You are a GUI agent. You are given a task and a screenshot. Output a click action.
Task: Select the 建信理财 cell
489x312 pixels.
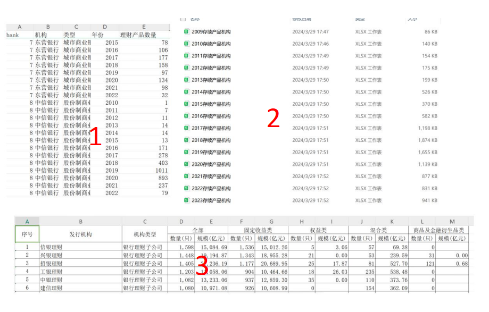pos(80,288)
